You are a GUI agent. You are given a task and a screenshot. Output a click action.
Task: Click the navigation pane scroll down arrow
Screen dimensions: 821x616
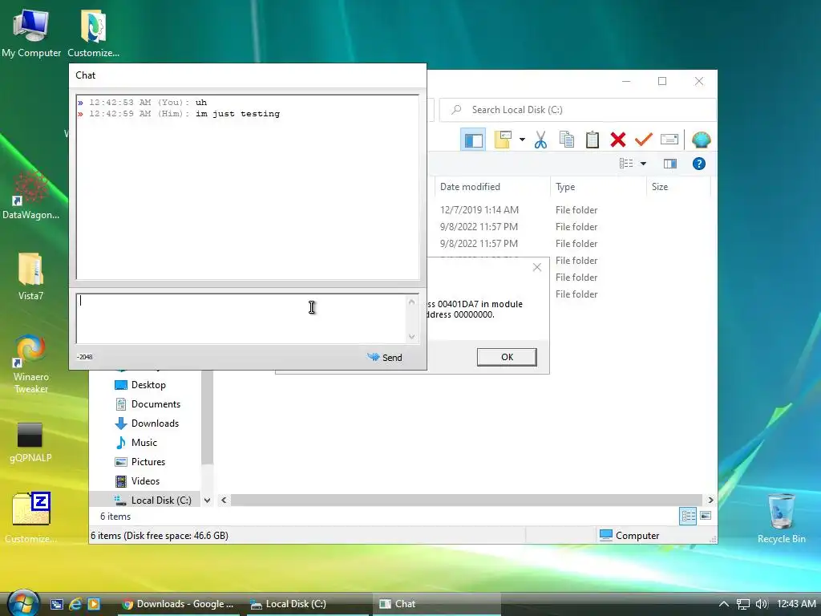click(x=208, y=500)
